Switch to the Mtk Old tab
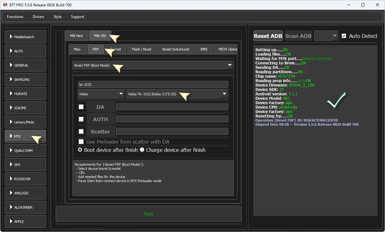 click(x=100, y=36)
